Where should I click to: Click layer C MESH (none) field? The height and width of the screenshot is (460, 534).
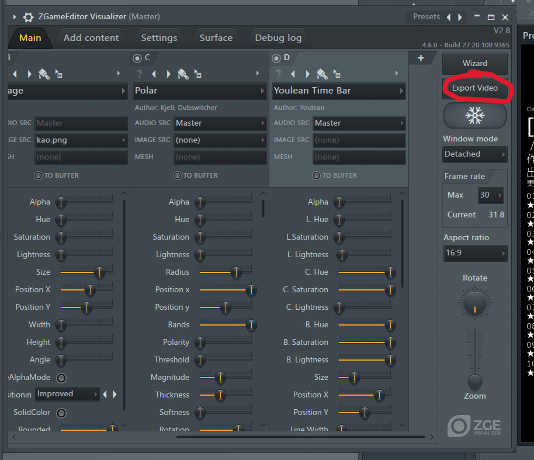coord(220,157)
